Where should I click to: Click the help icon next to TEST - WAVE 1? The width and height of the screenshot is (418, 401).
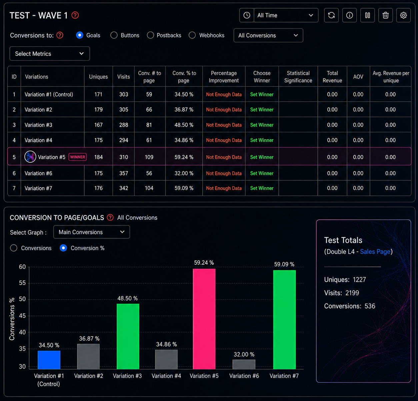75,15
